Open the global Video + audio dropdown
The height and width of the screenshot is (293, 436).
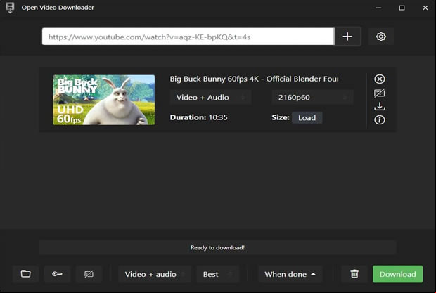coord(155,275)
